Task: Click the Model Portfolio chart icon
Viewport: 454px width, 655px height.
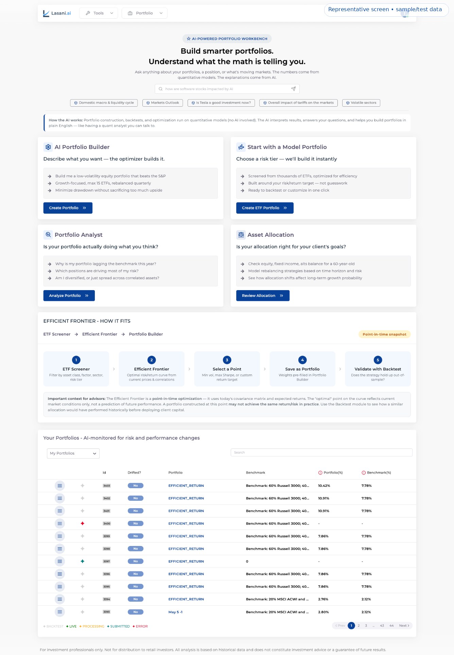Action: (241, 147)
